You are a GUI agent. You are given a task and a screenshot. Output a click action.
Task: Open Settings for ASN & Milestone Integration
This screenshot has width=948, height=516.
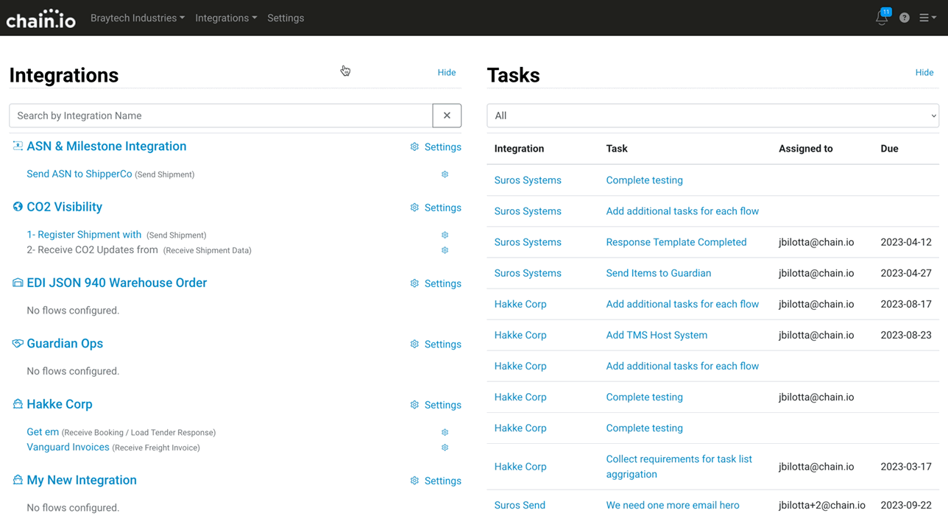click(436, 147)
